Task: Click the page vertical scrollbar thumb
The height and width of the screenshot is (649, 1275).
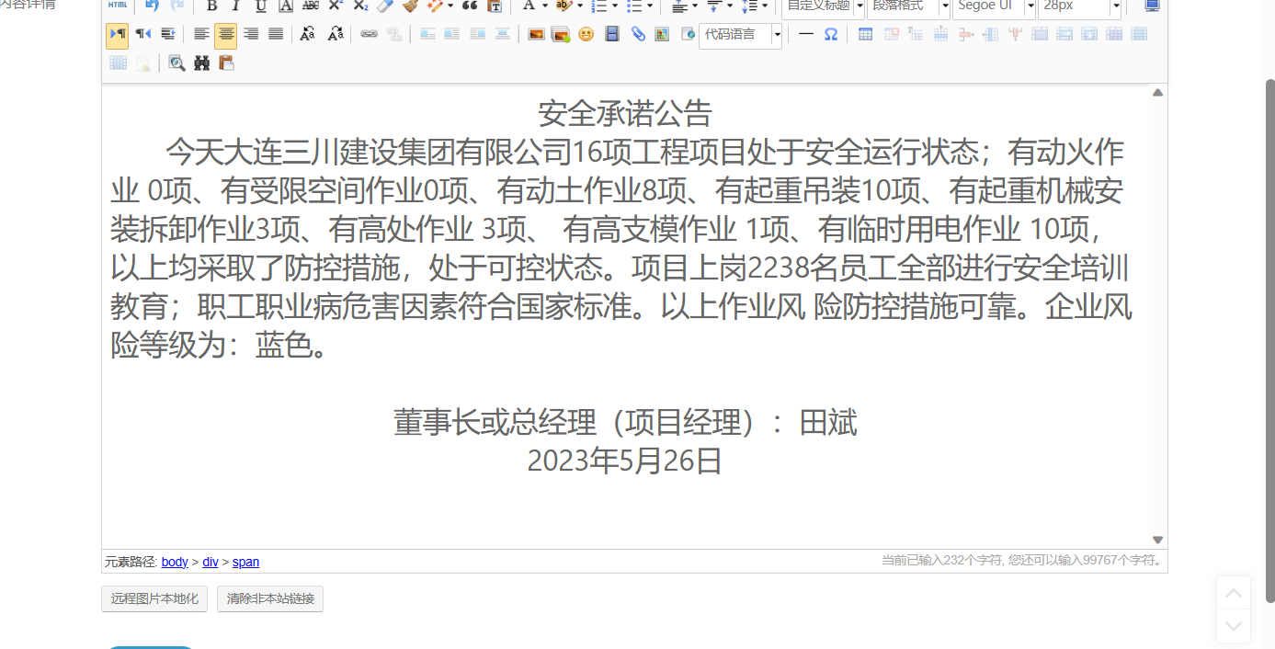Action: point(1270,340)
